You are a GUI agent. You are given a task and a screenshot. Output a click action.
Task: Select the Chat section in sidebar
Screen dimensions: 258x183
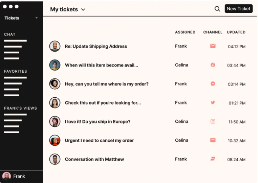pyautogui.click(x=10, y=34)
